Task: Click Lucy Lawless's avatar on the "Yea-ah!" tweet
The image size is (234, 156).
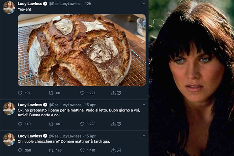Action: (9, 7)
